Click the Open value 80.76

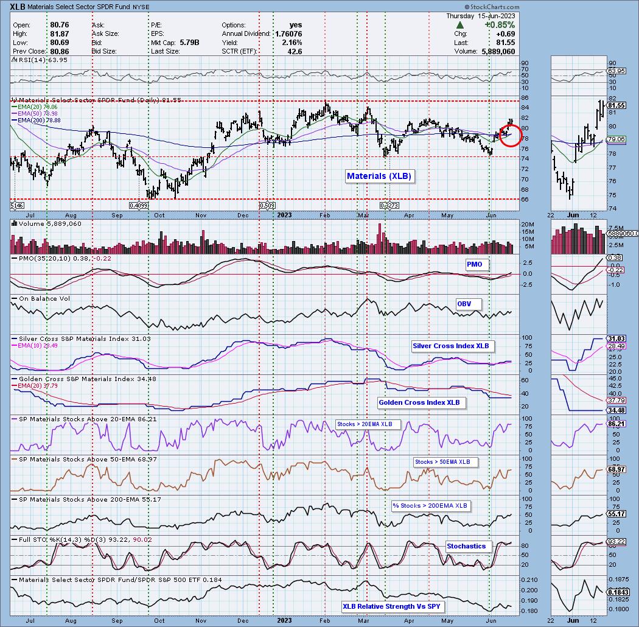tap(60, 25)
